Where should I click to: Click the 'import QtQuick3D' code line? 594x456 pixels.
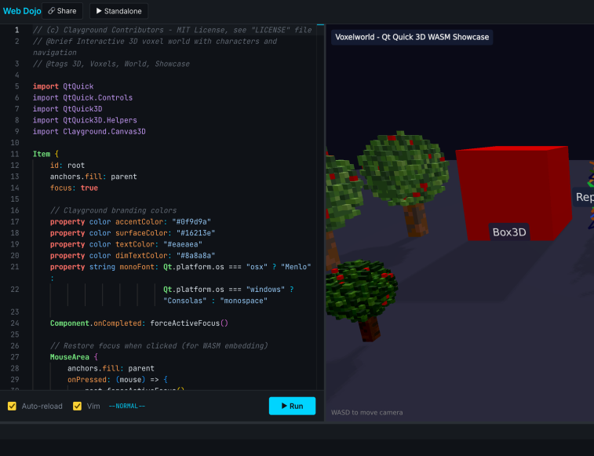pos(67,109)
